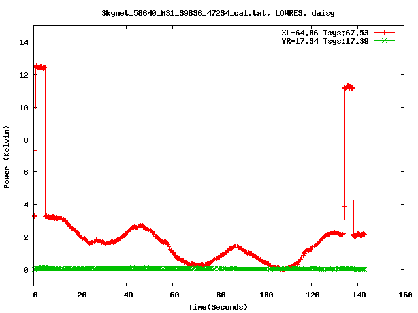The image size is (418, 313).
Task: Click x-axis tick label 20
Action: pyautogui.click(x=82, y=295)
